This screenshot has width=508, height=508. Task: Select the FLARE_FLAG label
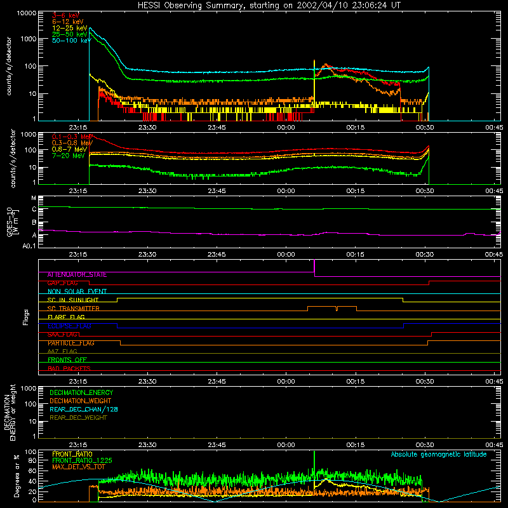coord(66,317)
